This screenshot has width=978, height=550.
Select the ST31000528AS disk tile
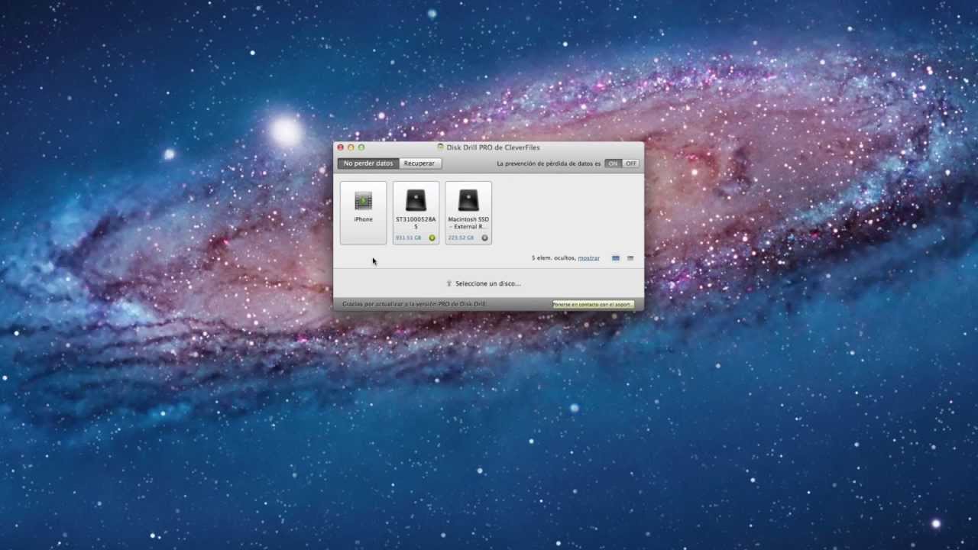(416, 213)
